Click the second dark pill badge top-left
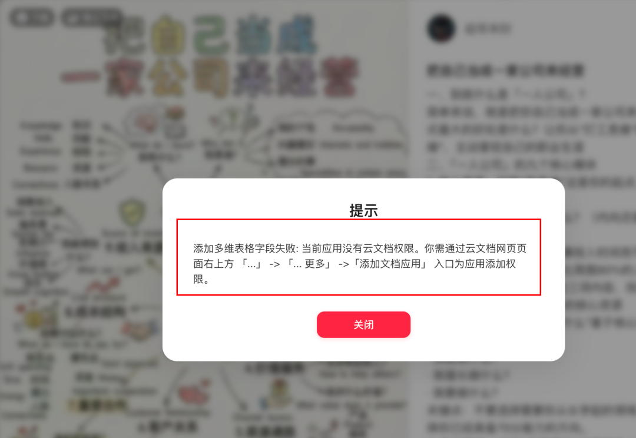This screenshot has height=438, width=636. click(91, 18)
